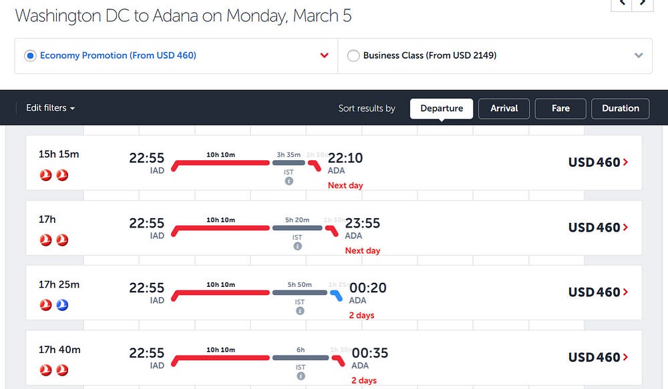Viewport: 668px width, 389px height.
Task: Click IST info icon on 17h 25m flight
Action: coord(300,311)
